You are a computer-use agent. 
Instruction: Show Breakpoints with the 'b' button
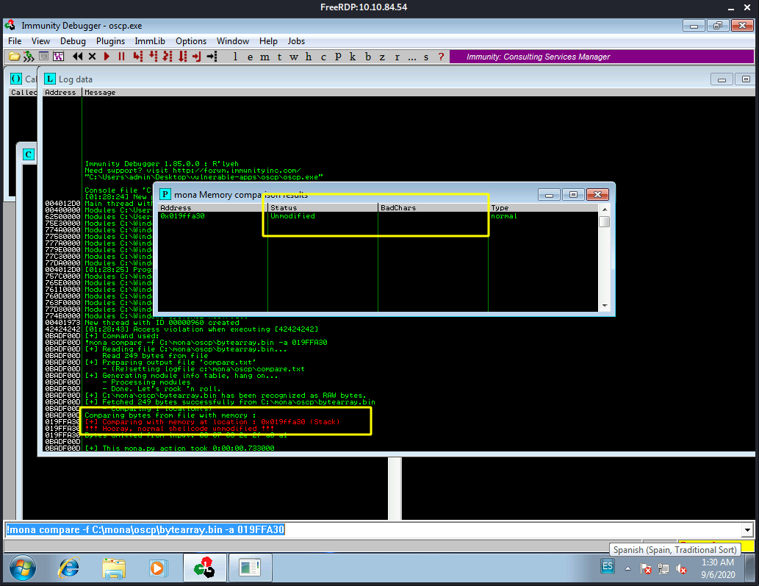tap(368, 57)
